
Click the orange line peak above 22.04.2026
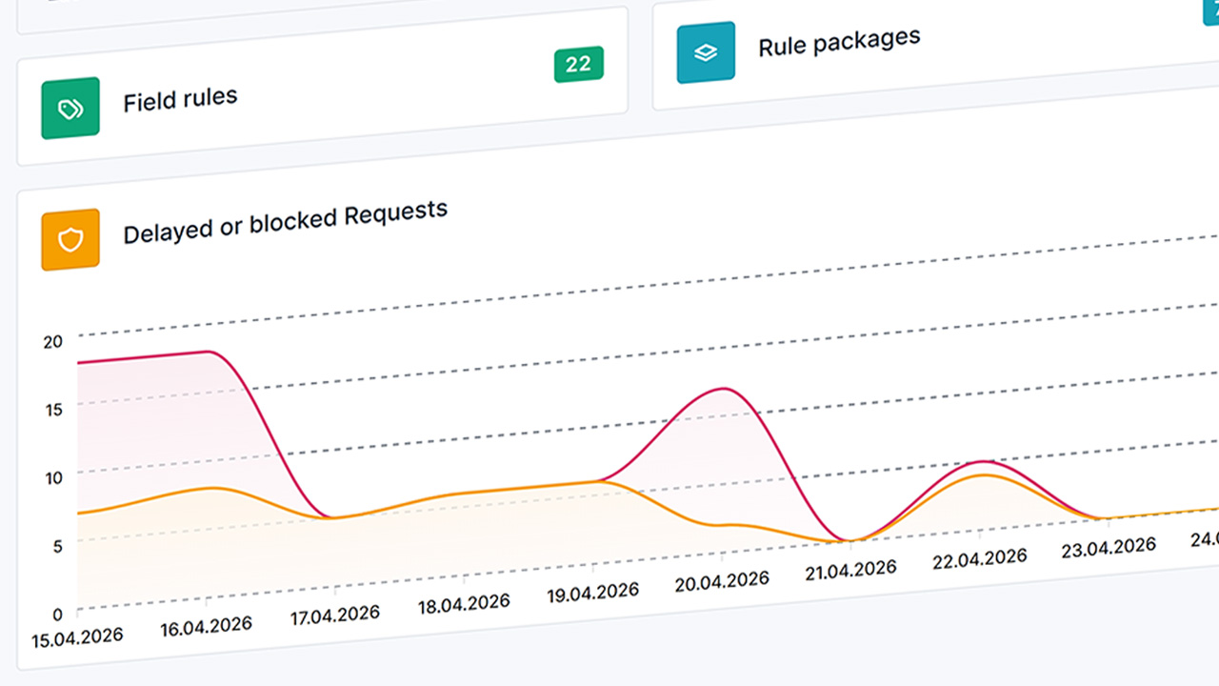pyautogui.click(x=985, y=474)
